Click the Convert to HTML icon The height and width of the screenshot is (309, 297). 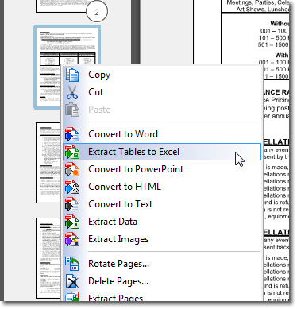[72, 187]
